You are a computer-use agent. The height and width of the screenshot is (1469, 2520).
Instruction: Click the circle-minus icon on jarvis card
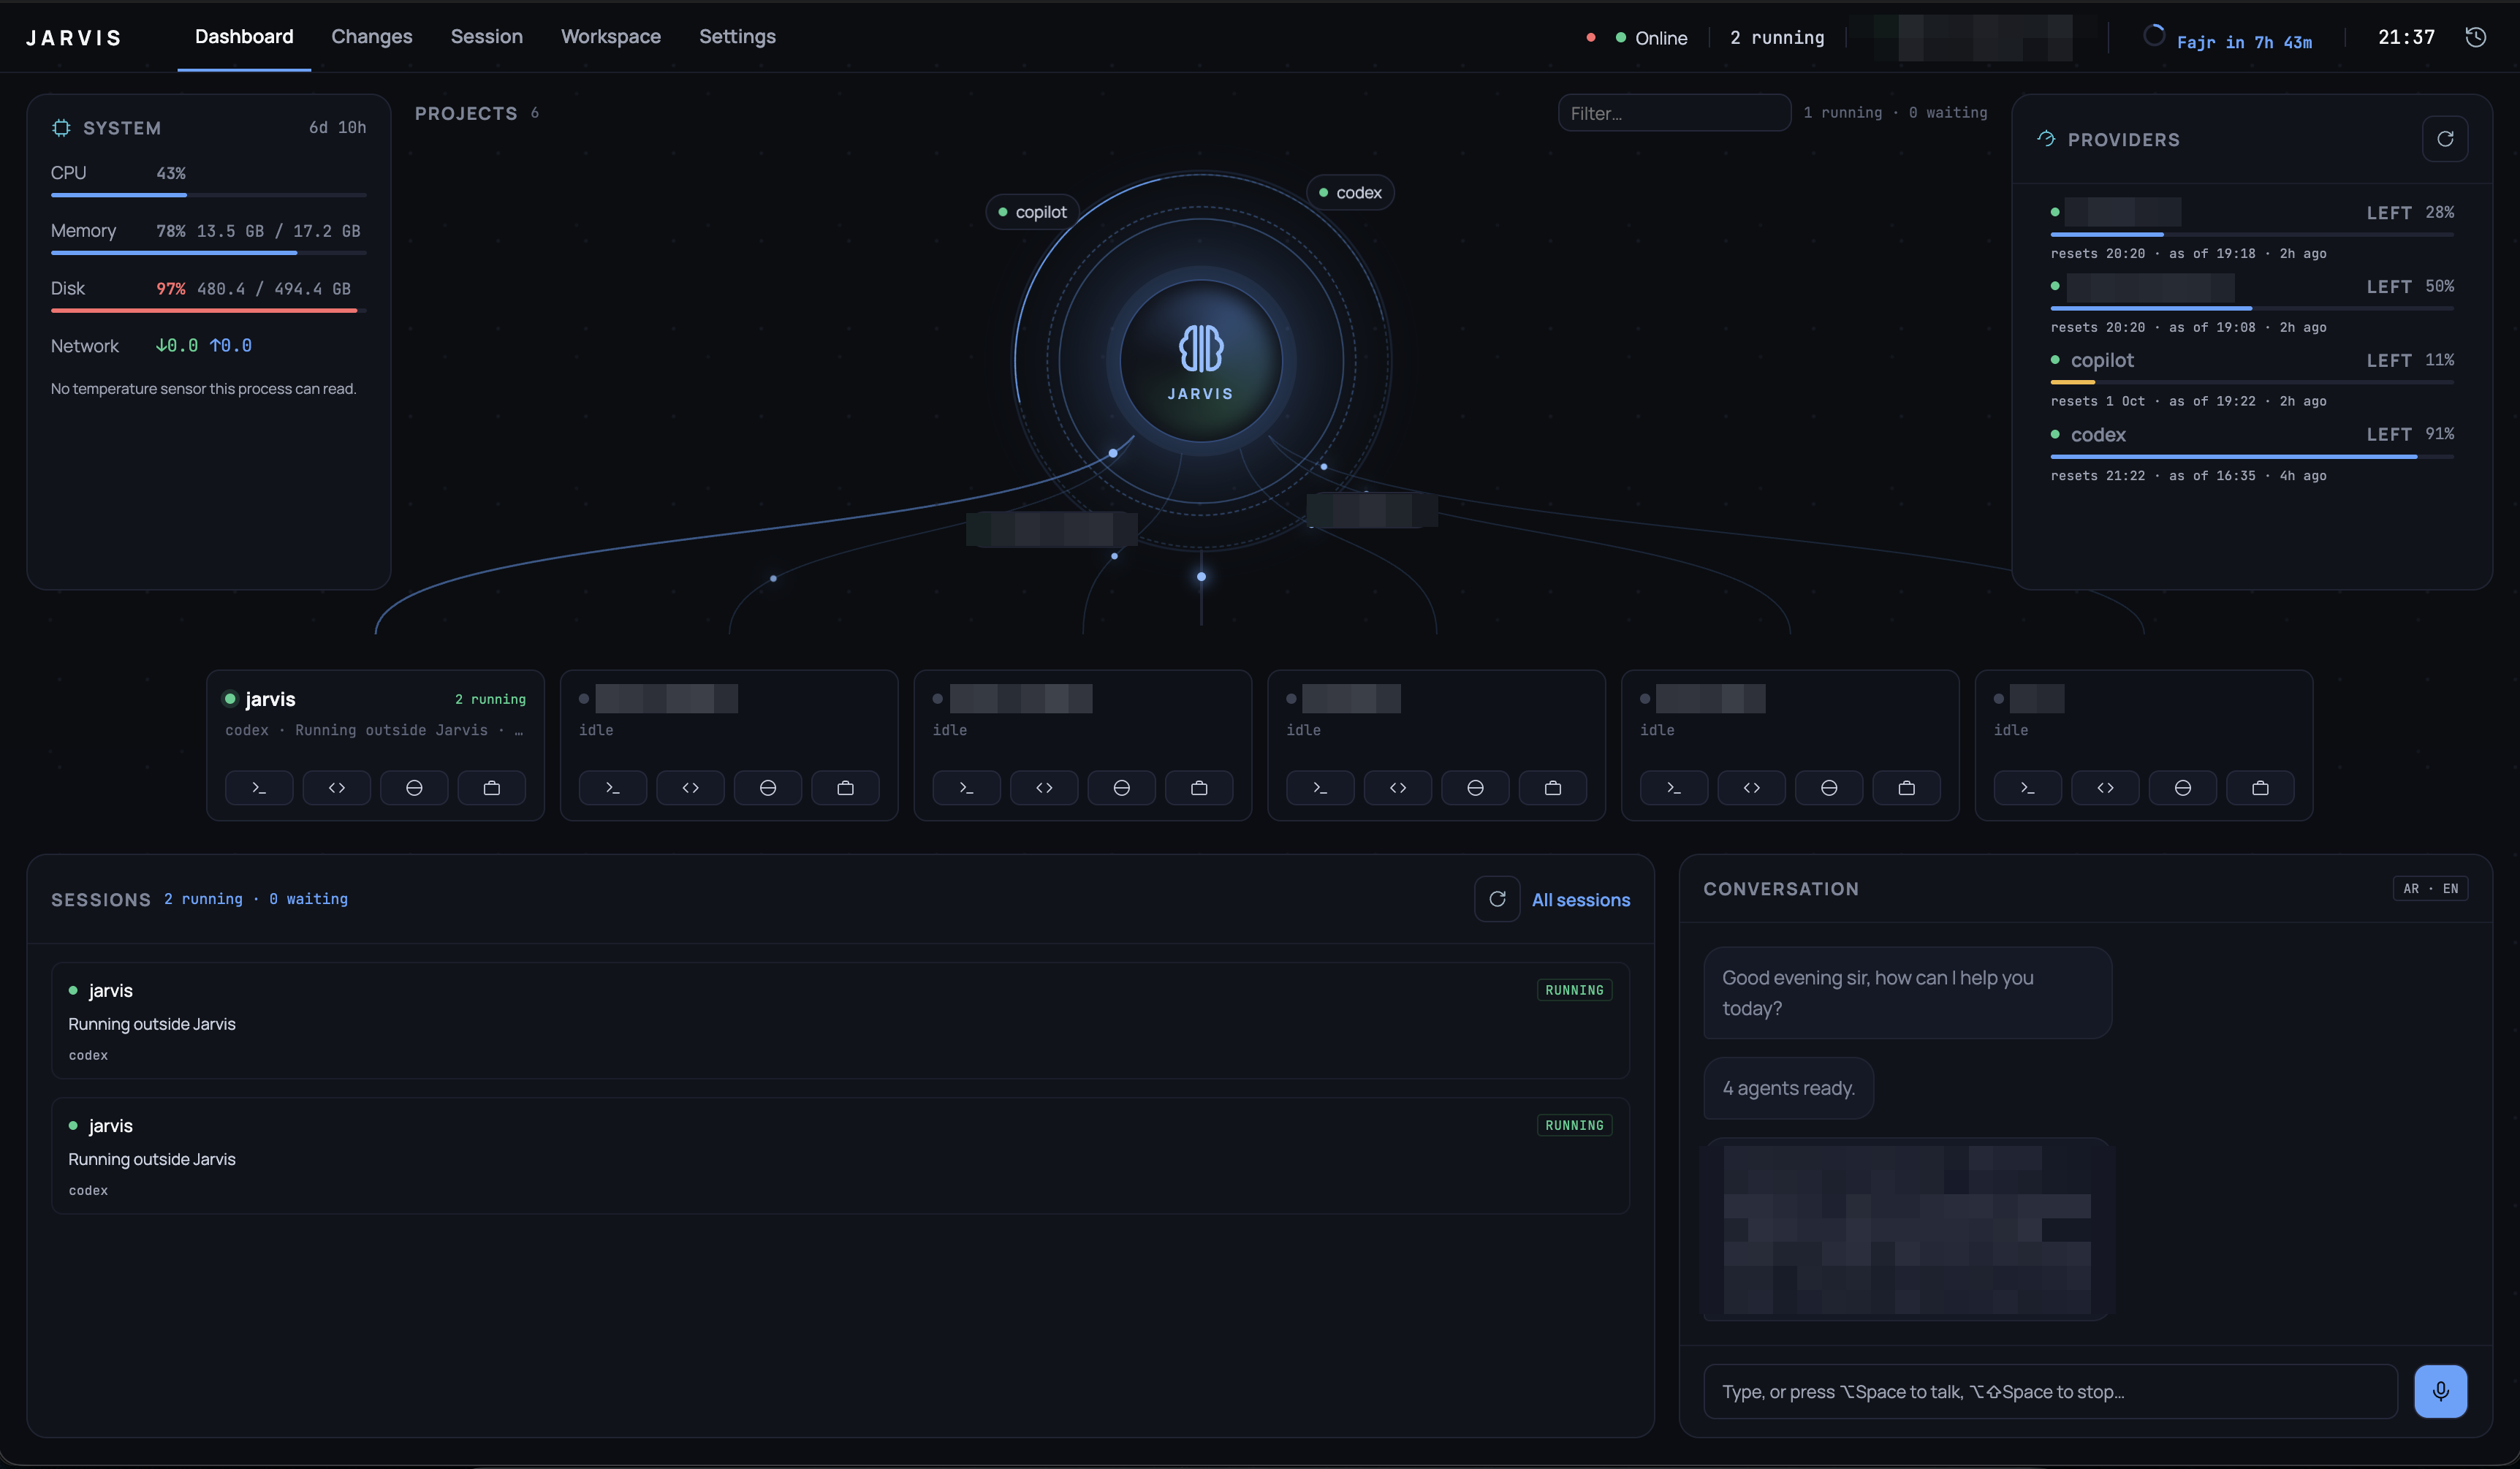[414, 788]
